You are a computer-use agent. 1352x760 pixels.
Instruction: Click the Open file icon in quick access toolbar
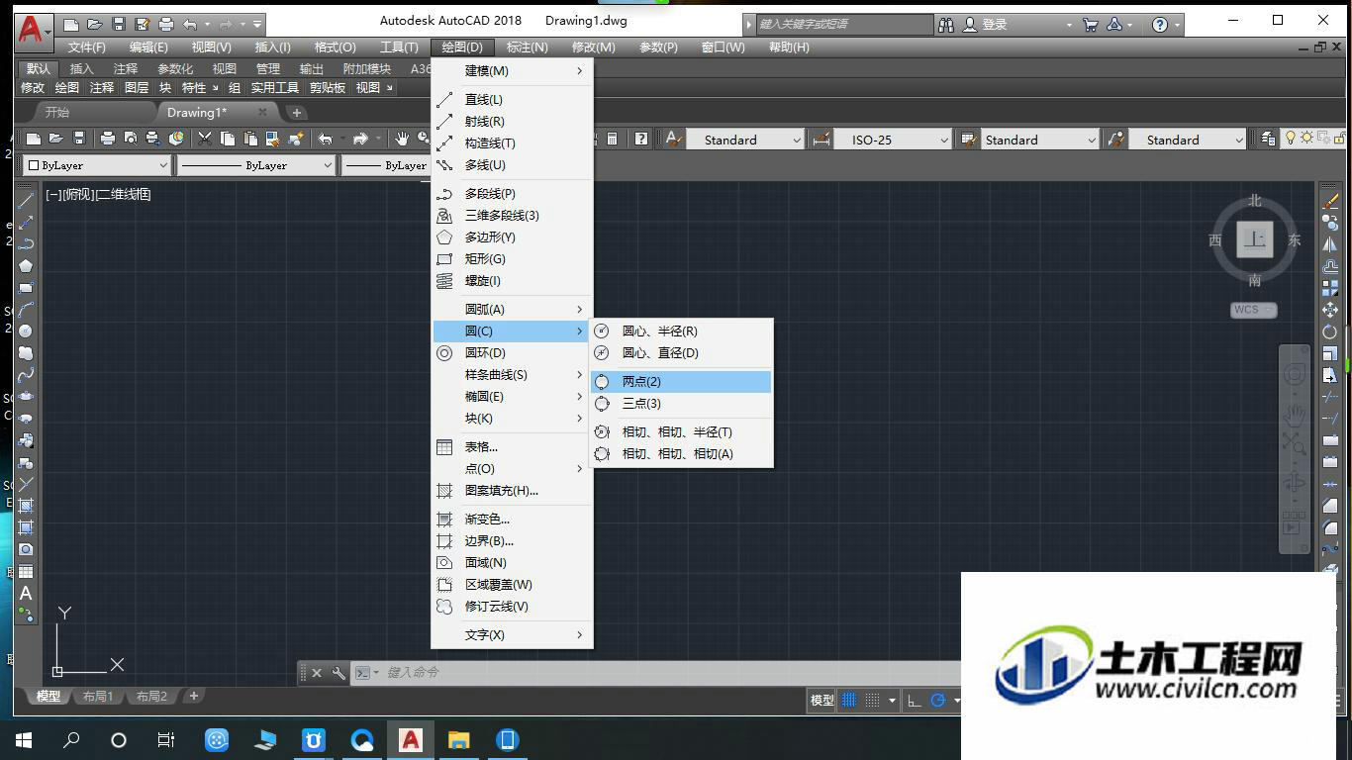click(x=94, y=24)
